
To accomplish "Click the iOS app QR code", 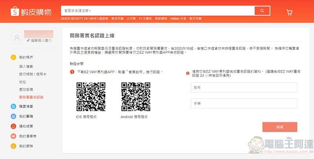I will (91, 97).
